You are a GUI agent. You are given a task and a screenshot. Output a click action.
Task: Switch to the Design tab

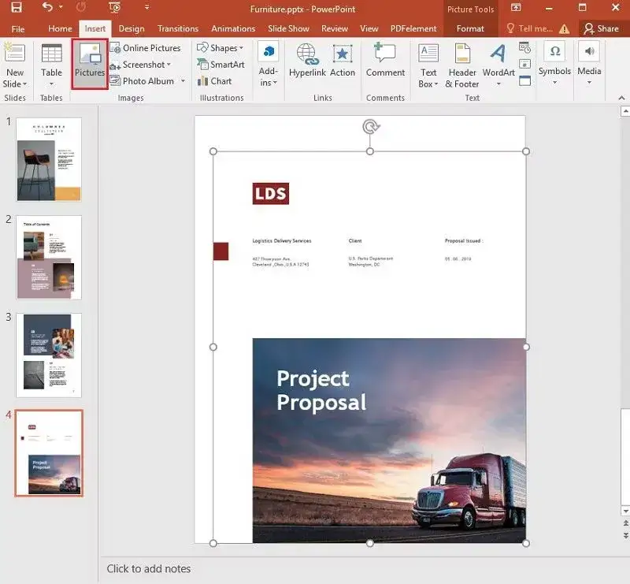132,28
